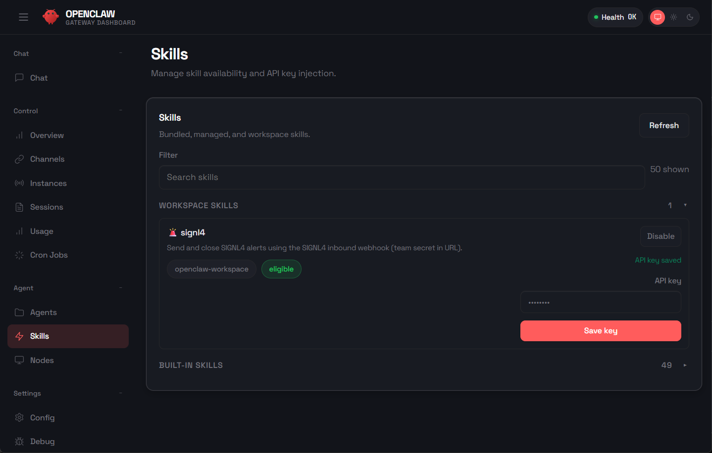The image size is (712, 453).
Task: Switch to dark theme moon icon
Action: click(x=690, y=17)
